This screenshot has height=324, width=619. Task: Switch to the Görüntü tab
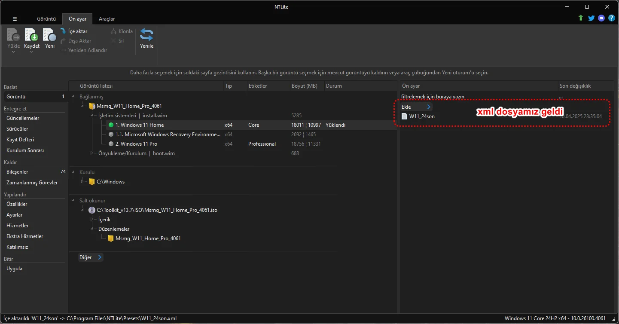point(46,19)
